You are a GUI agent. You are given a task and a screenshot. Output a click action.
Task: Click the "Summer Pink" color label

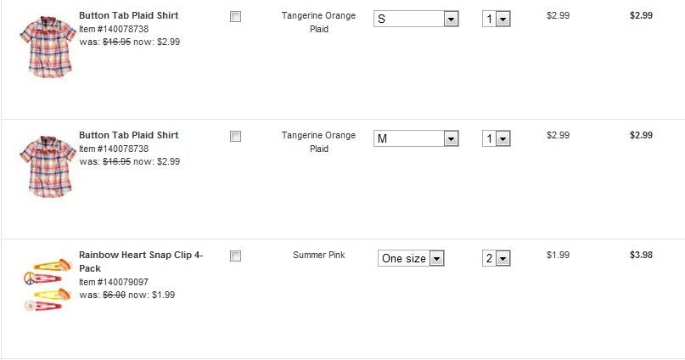tap(318, 255)
